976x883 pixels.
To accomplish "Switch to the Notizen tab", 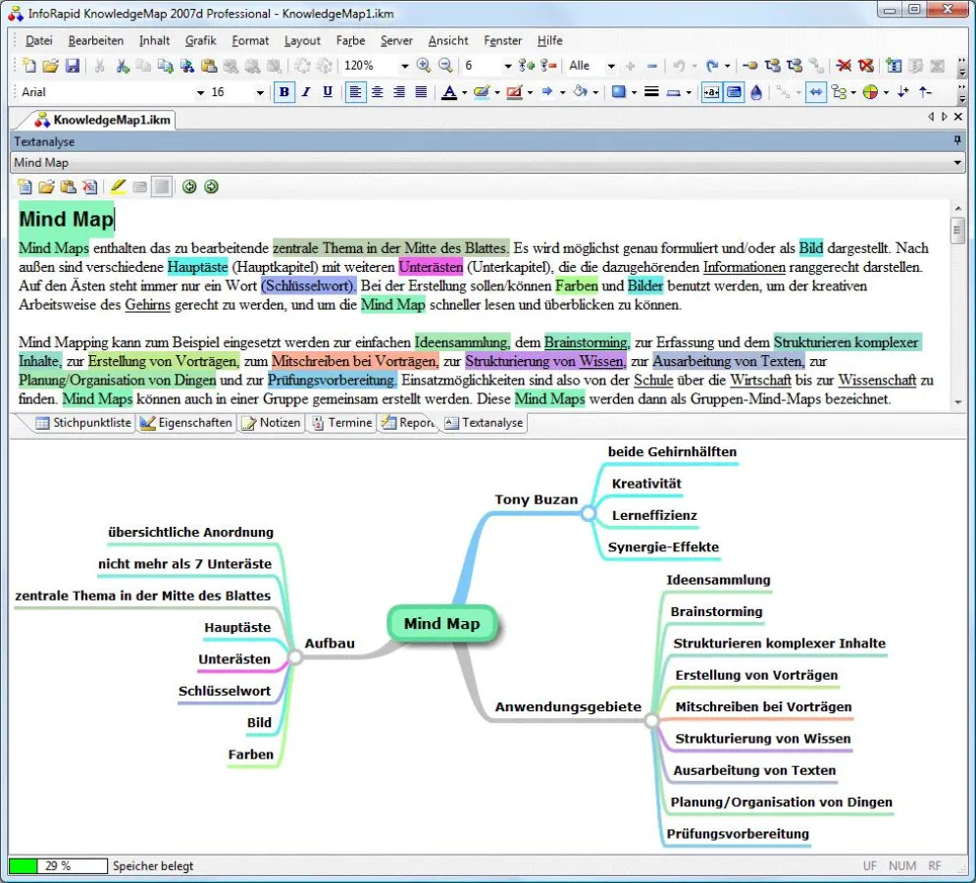I will [x=271, y=424].
